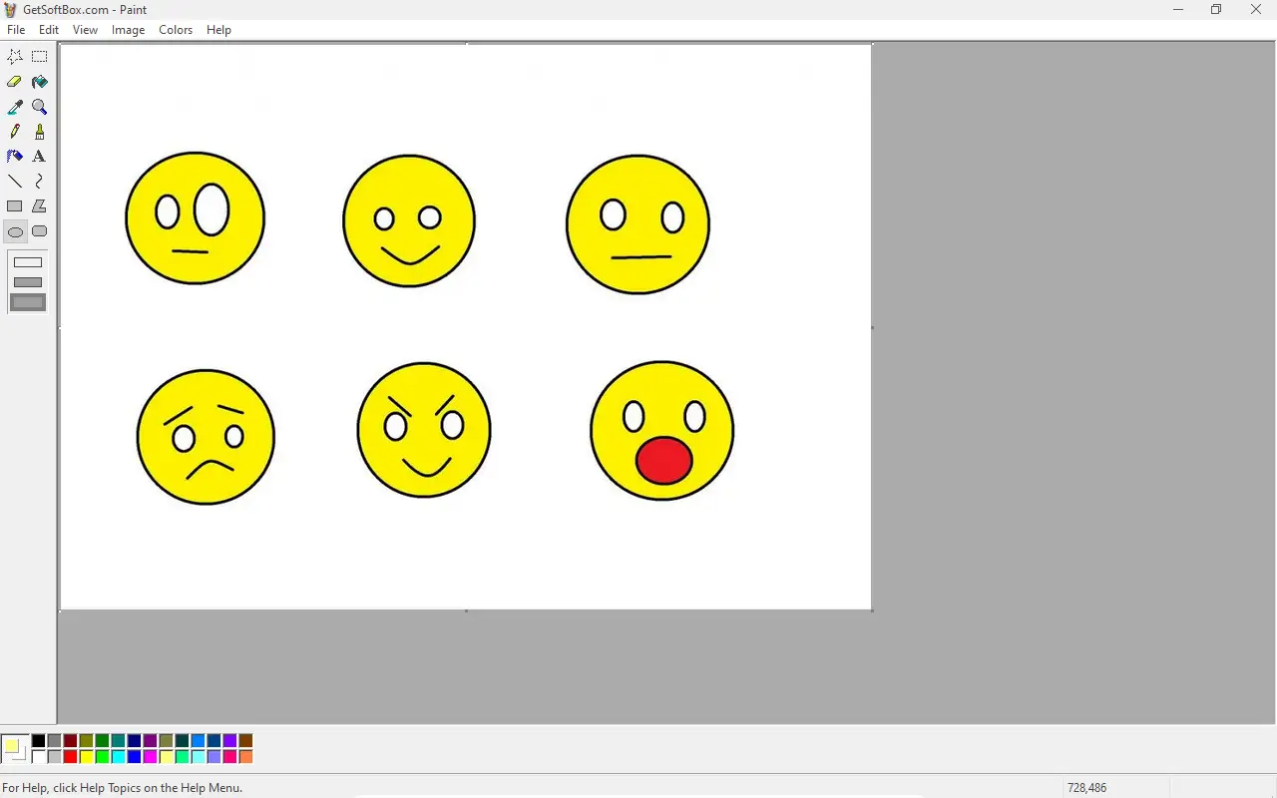This screenshot has width=1277, height=798.
Task: Choose the rectangular Select tool
Action: click(39, 57)
